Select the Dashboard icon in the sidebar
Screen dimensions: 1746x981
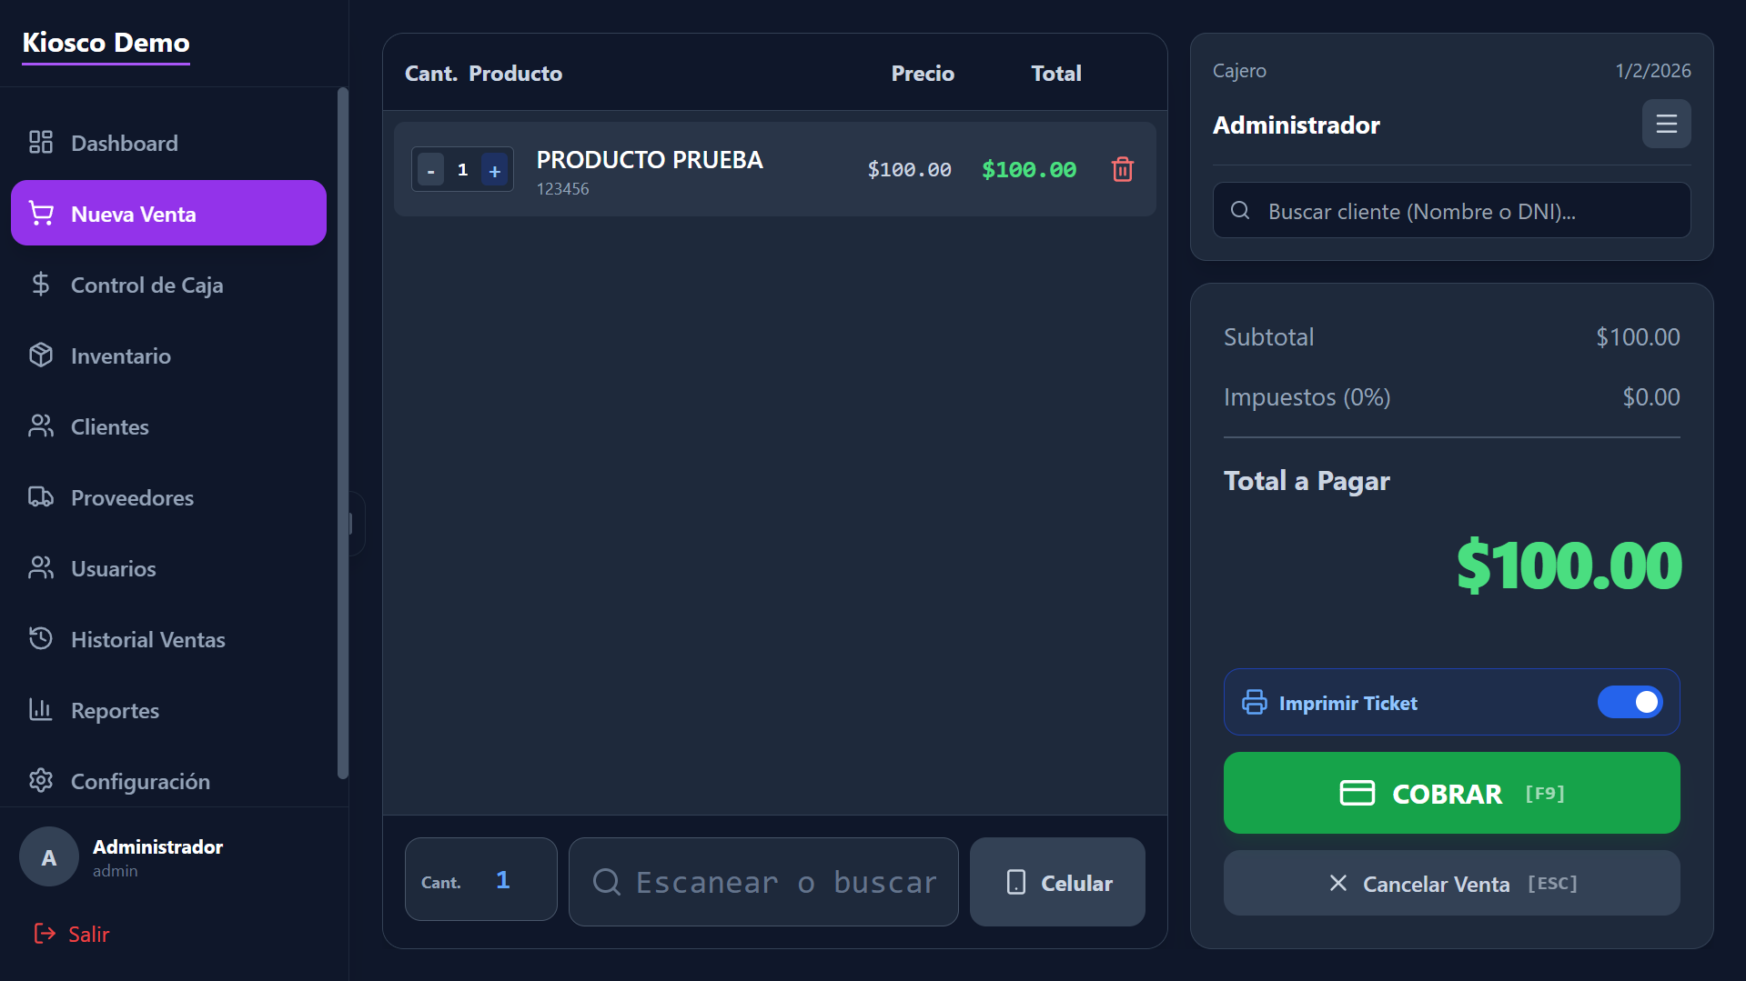(x=41, y=142)
